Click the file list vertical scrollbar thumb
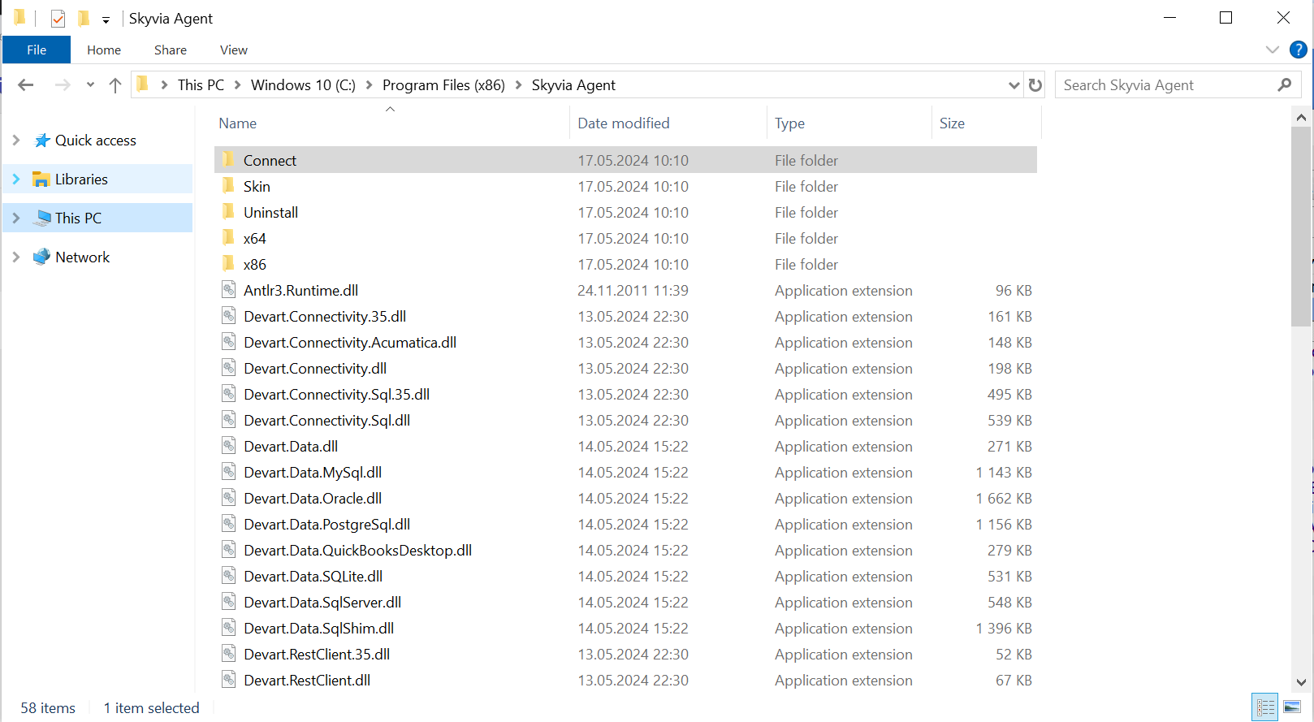 click(x=1301, y=226)
